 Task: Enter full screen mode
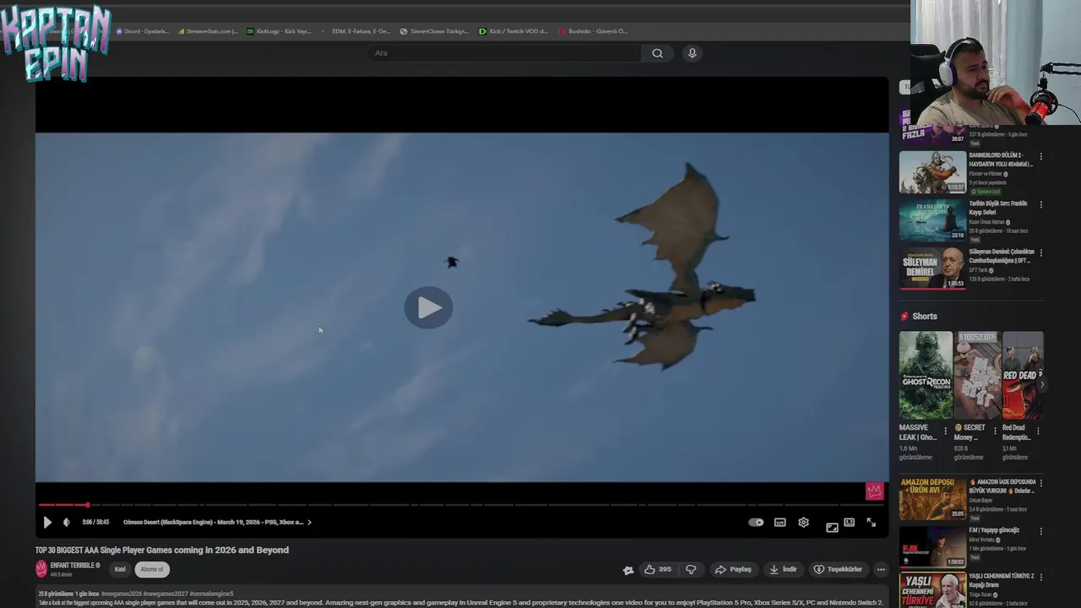[872, 523]
